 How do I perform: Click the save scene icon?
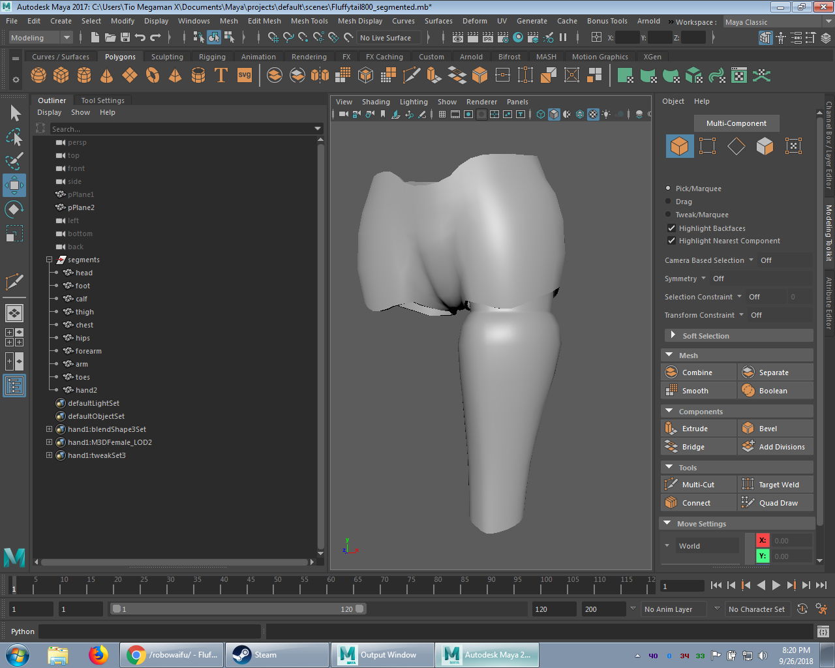click(x=125, y=38)
